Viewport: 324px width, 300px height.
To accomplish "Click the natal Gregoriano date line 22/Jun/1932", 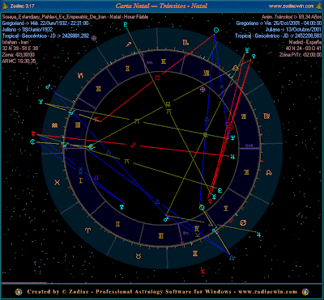I will coord(46,23).
